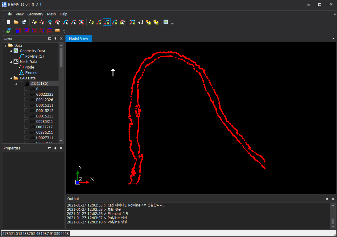Choose the add yellow point tool
Image resolution: width=337 pixels, height=237 pixels.
coord(91,22)
